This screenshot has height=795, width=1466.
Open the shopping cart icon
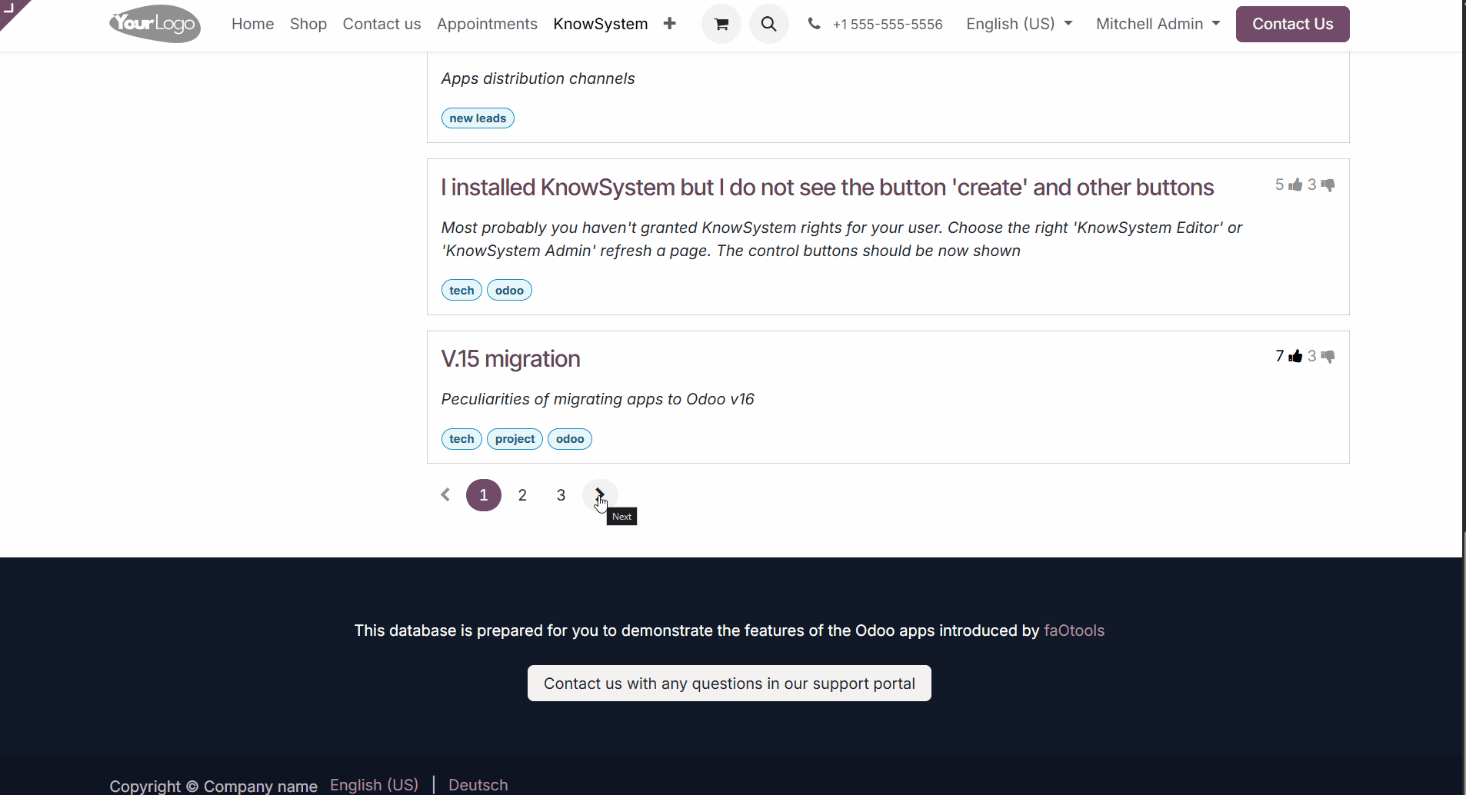(721, 24)
